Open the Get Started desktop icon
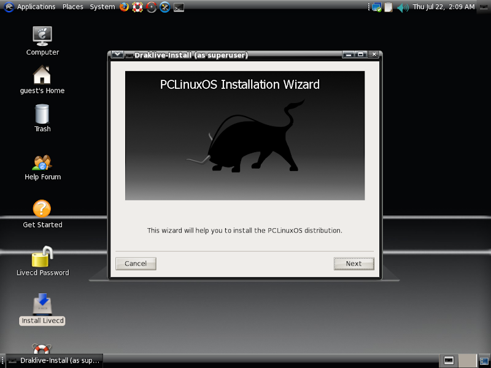This screenshot has height=368, width=491. [x=42, y=209]
